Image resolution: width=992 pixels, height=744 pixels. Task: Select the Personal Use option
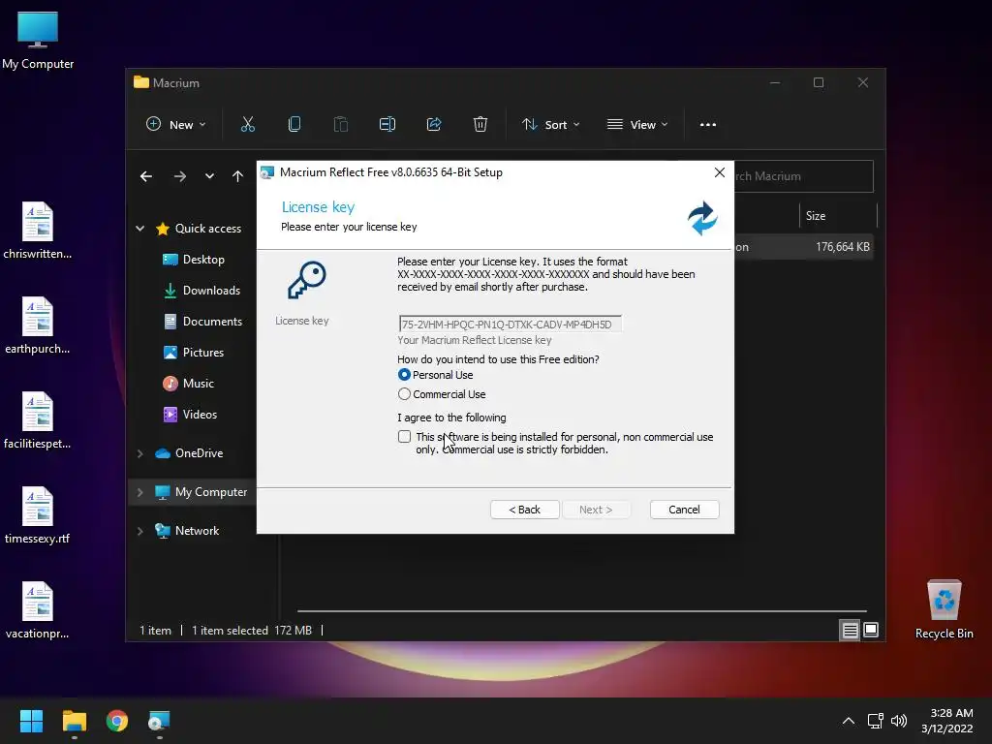tap(404, 375)
